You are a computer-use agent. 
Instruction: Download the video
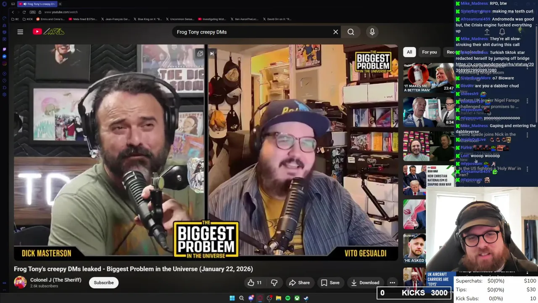tap(365, 283)
